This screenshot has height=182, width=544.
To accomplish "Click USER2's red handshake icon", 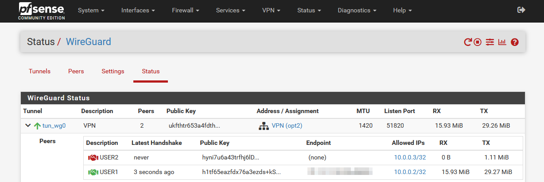I will pos(93,157).
